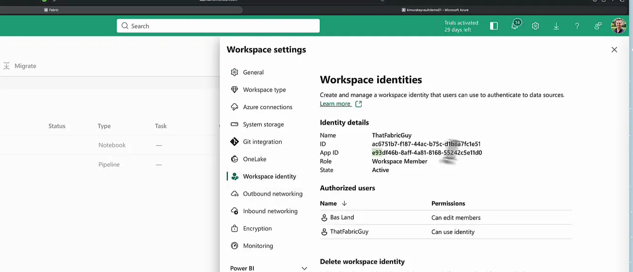Click Can use identity permission
633x272 pixels.
coord(453,232)
